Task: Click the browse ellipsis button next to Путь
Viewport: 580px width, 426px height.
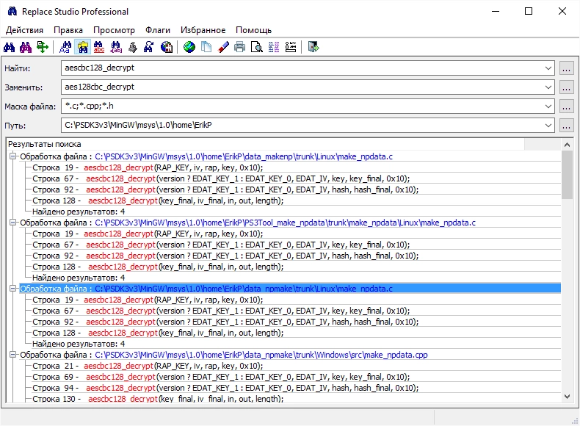Action: 566,126
